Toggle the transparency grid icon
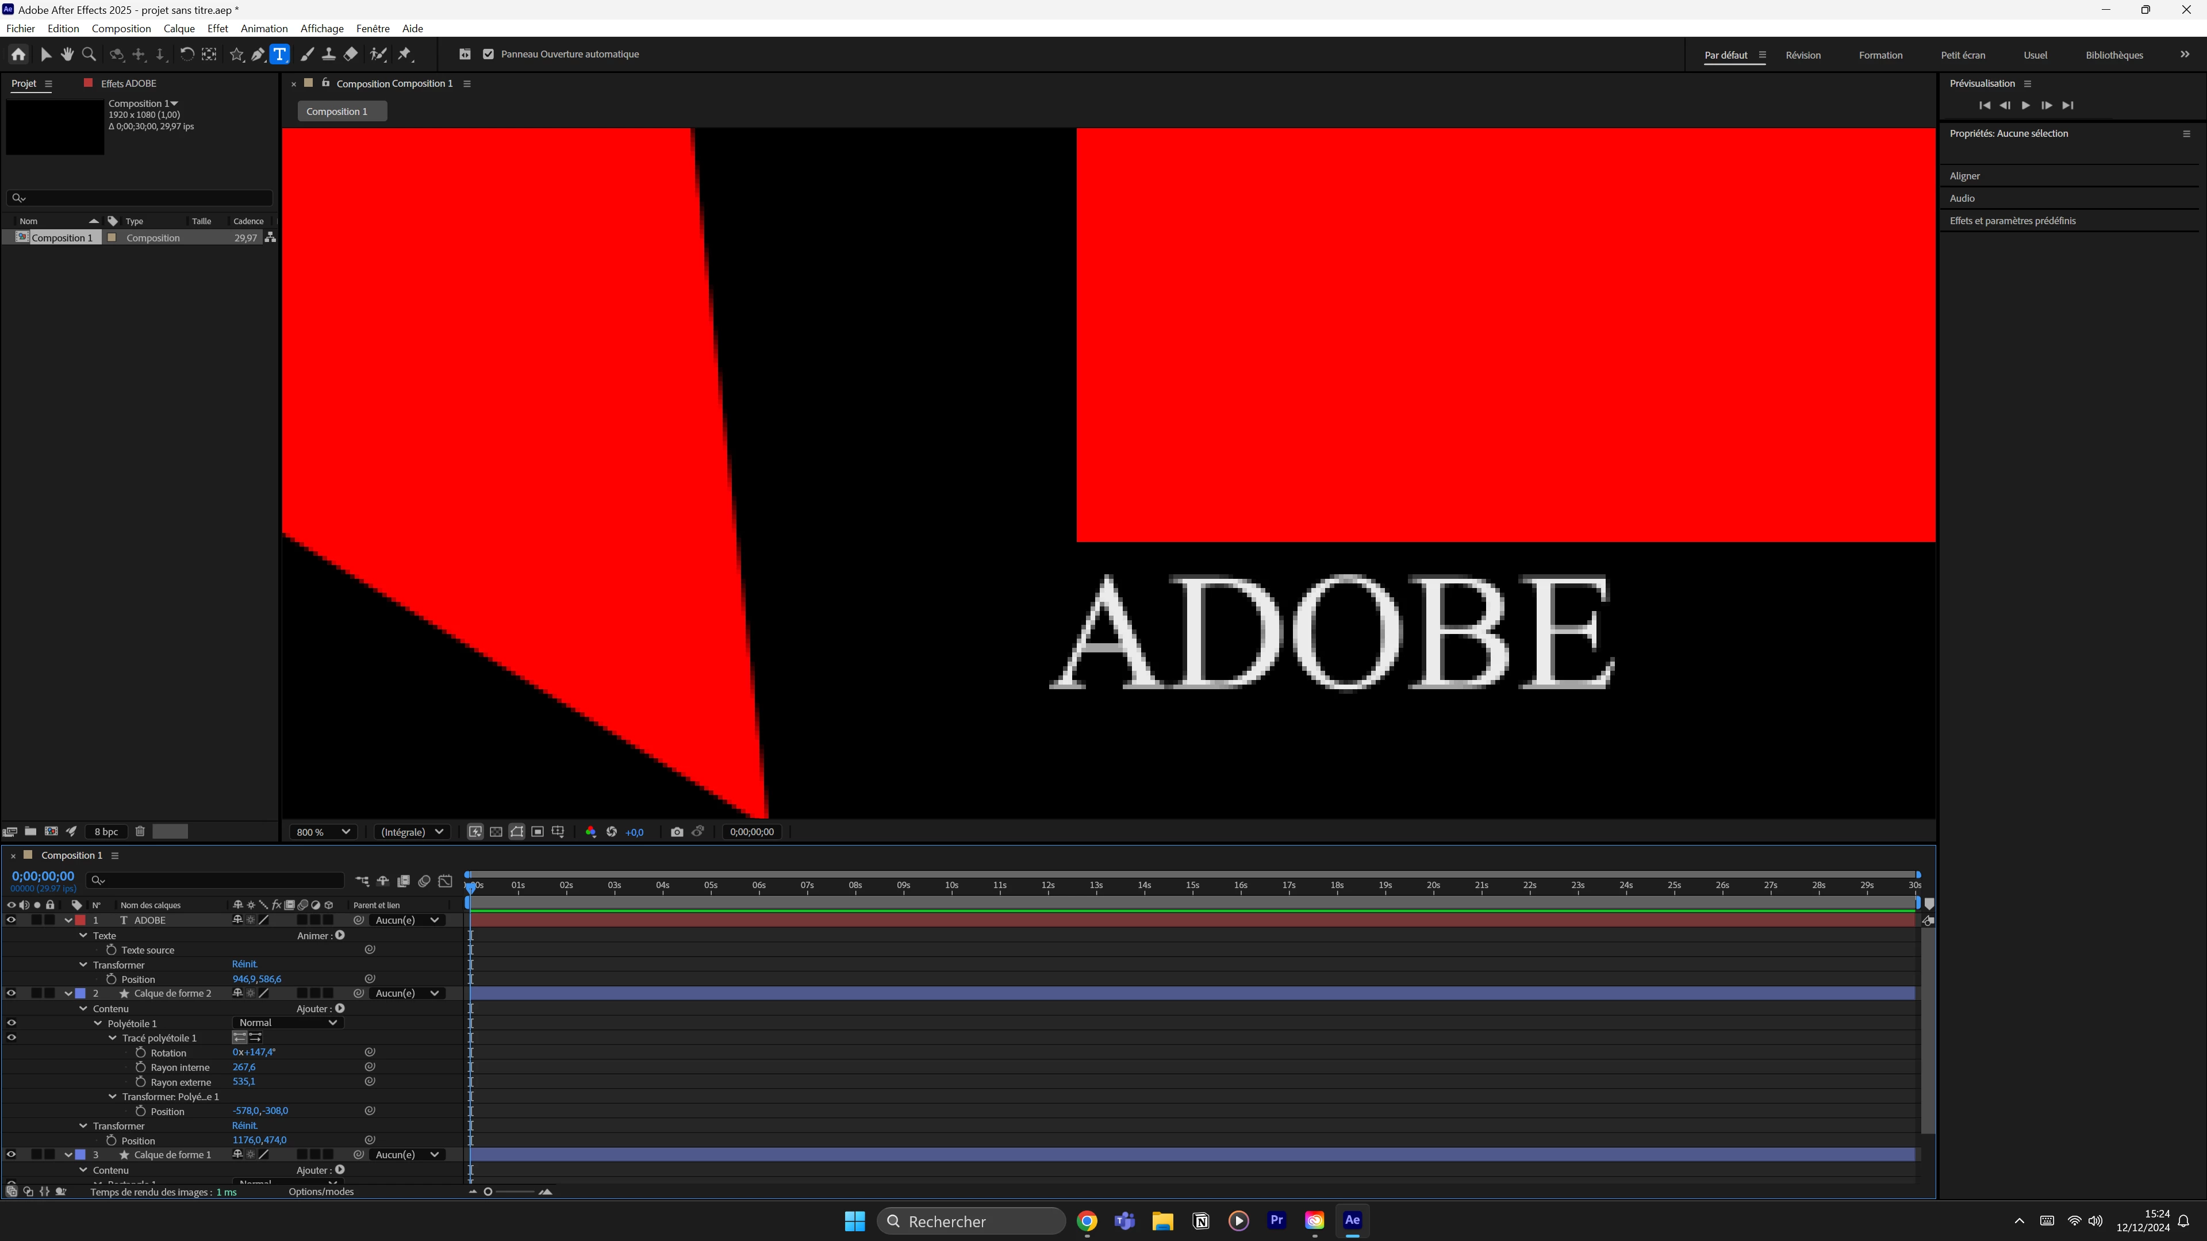2207x1241 pixels. click(x=496, y=832)
